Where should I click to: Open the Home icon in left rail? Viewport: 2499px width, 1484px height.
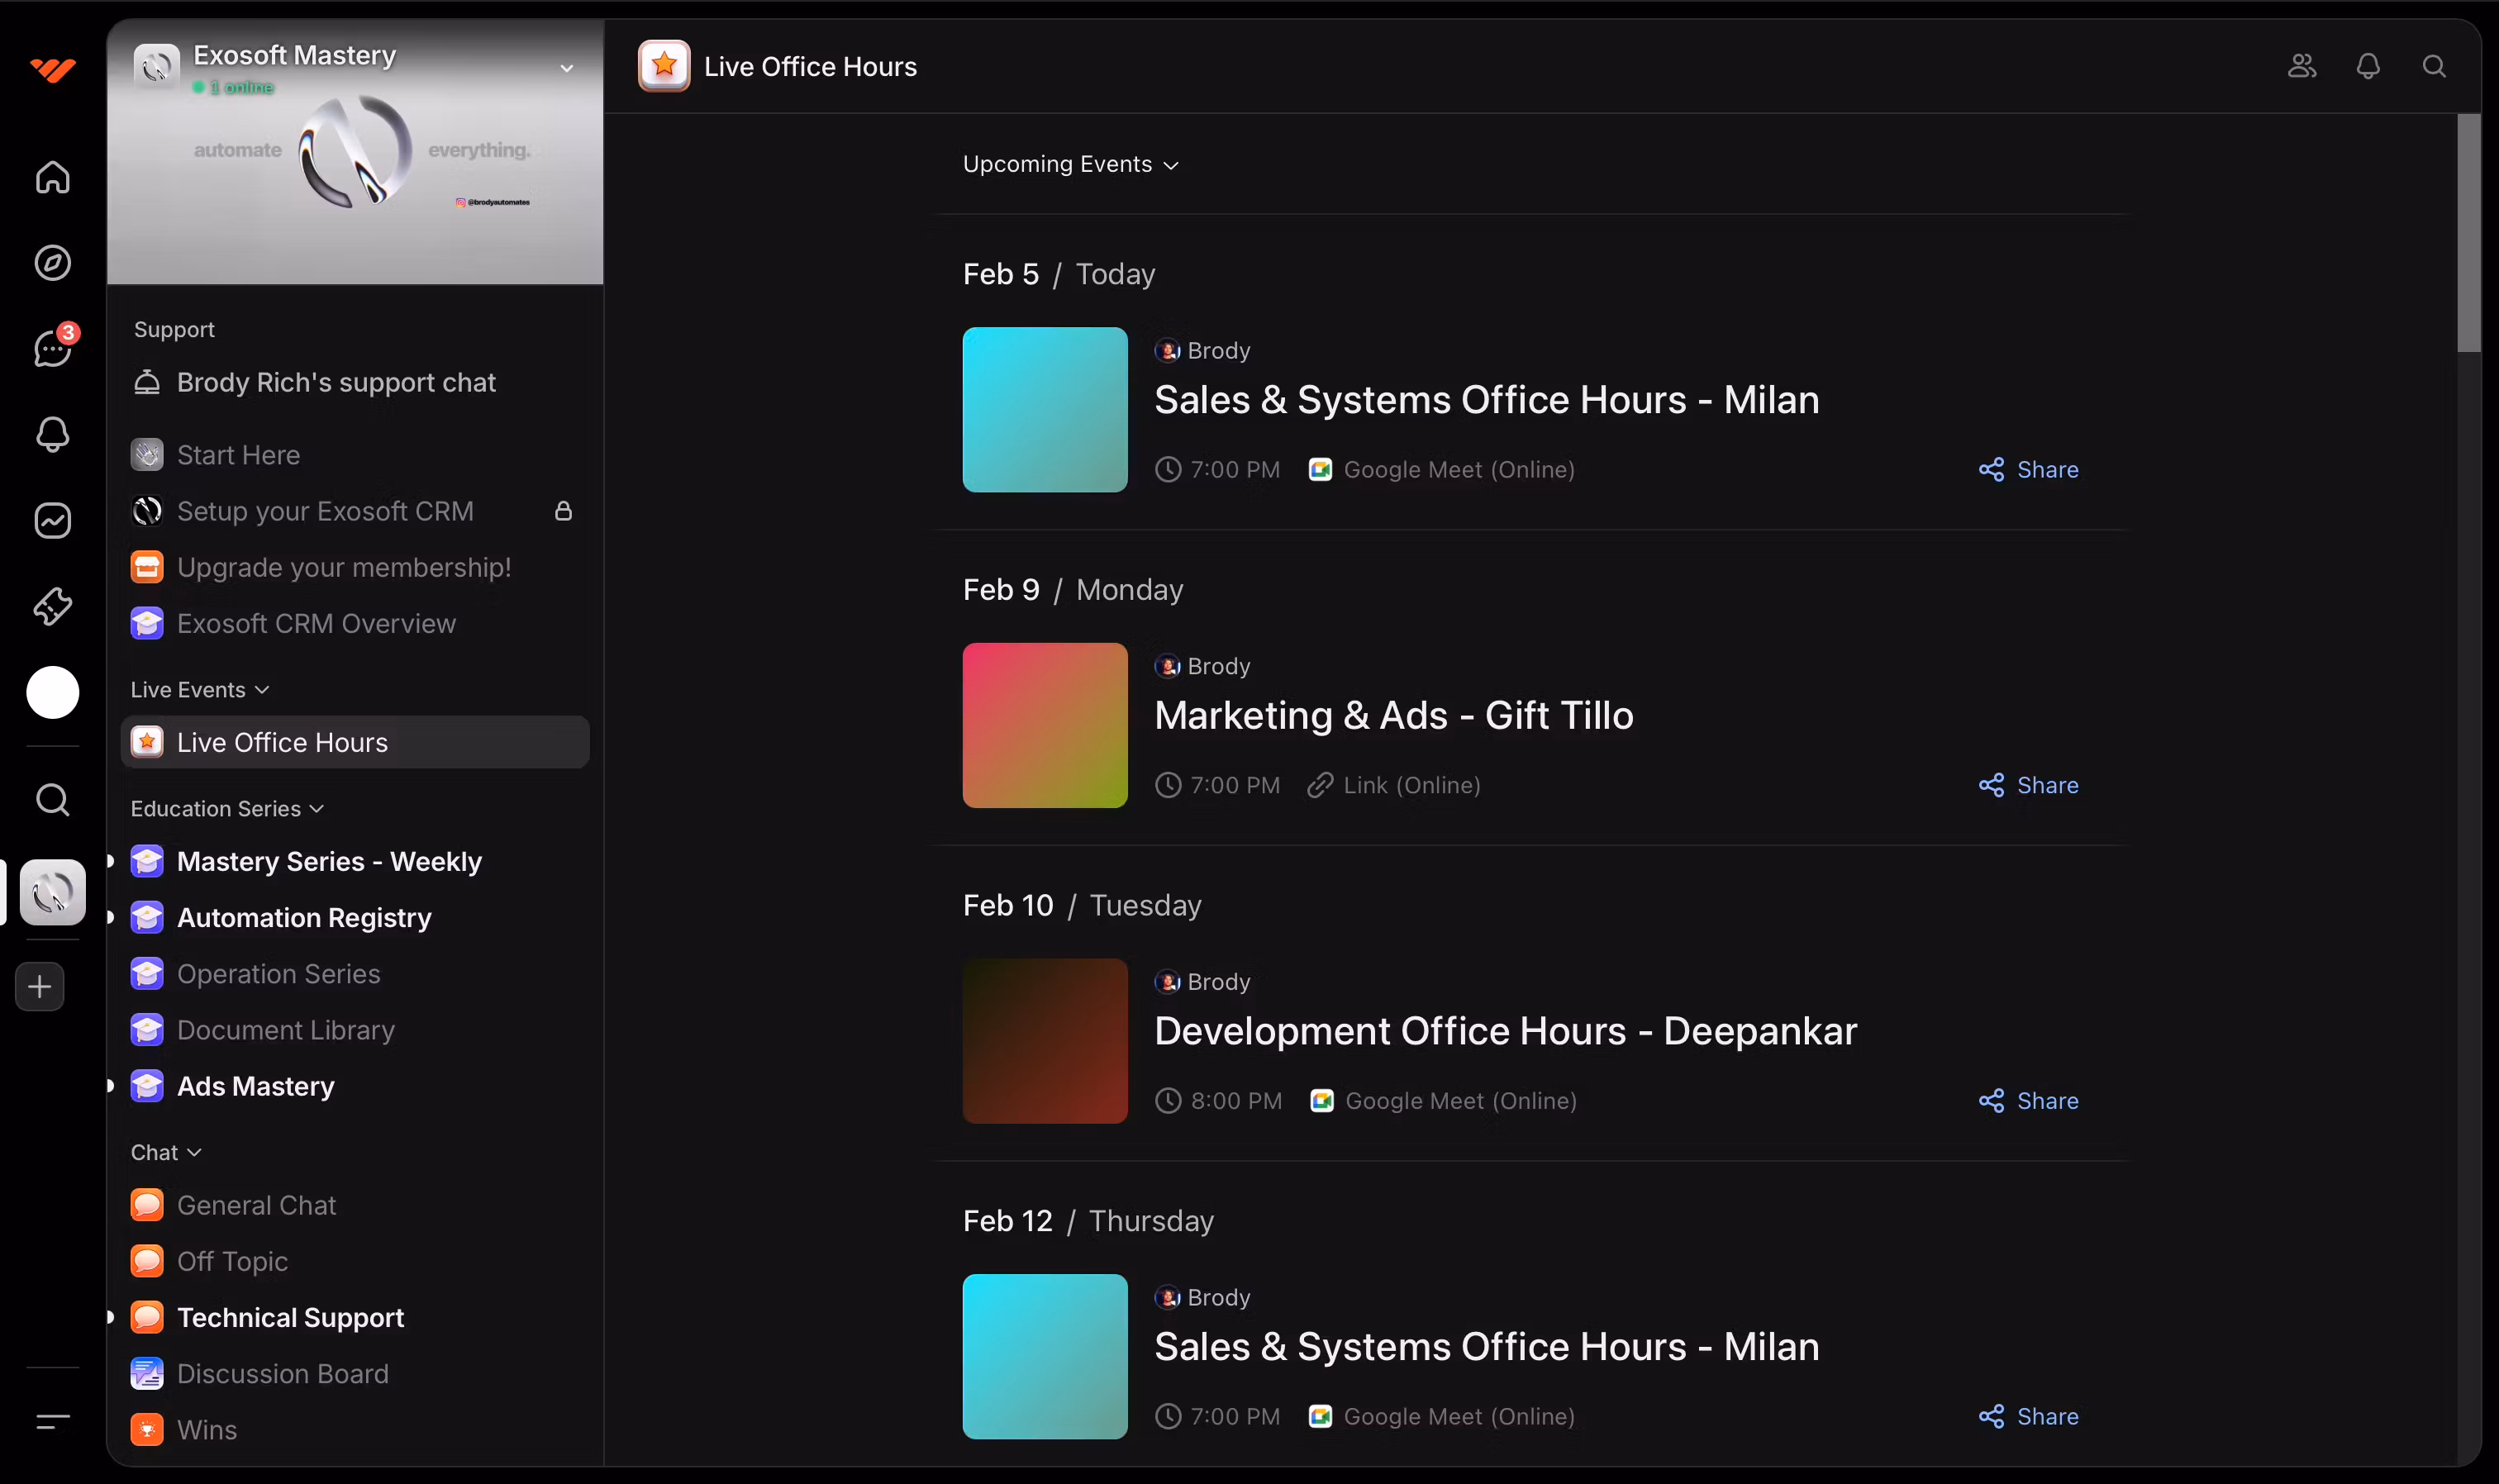tap(52, 177)
